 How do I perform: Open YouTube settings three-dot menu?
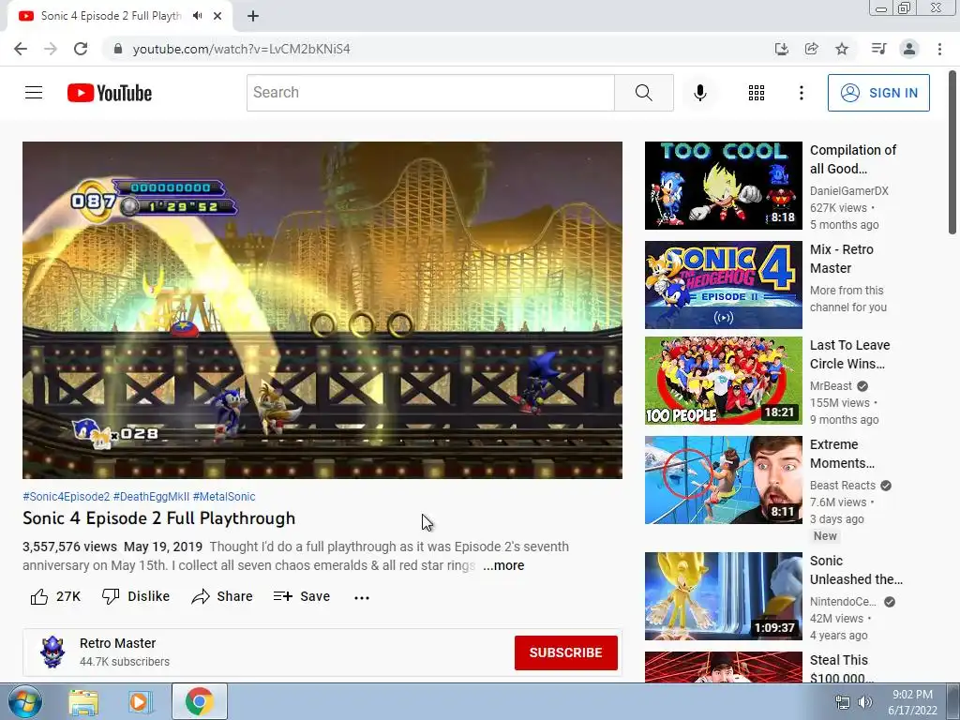point(801,93)
